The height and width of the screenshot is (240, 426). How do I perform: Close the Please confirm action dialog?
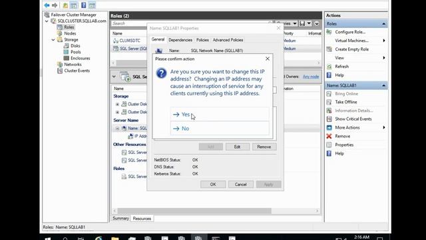tap(268, 59)
